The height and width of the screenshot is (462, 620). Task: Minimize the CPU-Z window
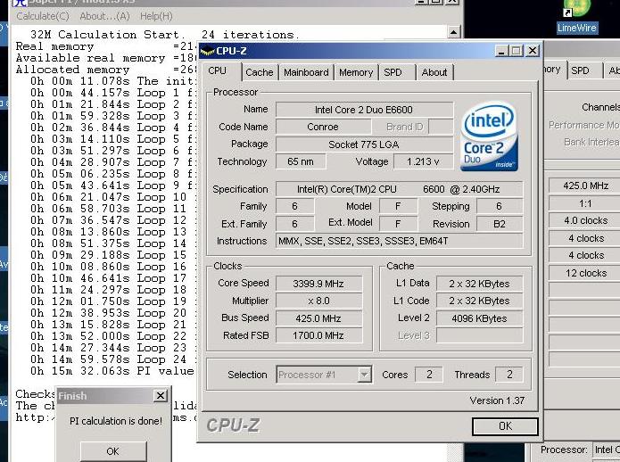501,51
